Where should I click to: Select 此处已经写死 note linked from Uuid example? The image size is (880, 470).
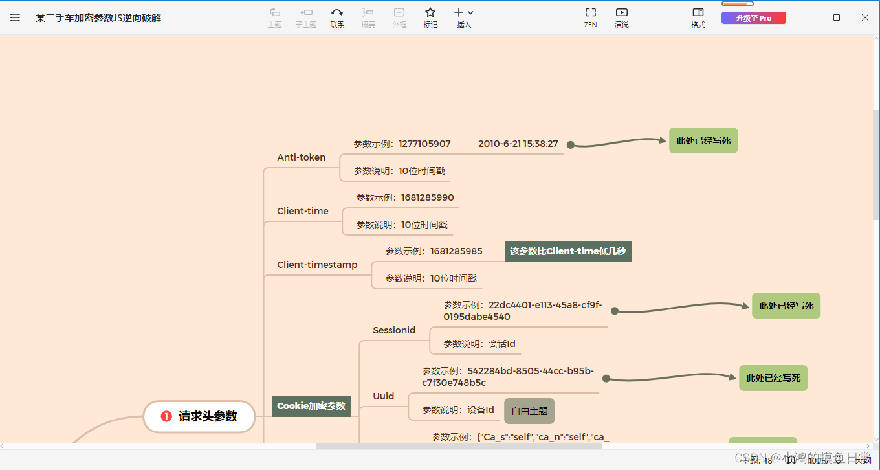pyautogui.click(x=773, y=378)
